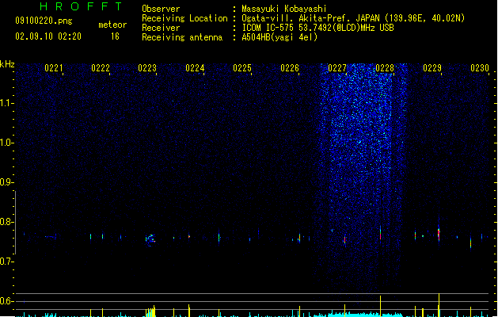Image resolution: width=498 pixels, height=317 pixels.
Task: Click the 0224 time marker
Action: point(195,68)
